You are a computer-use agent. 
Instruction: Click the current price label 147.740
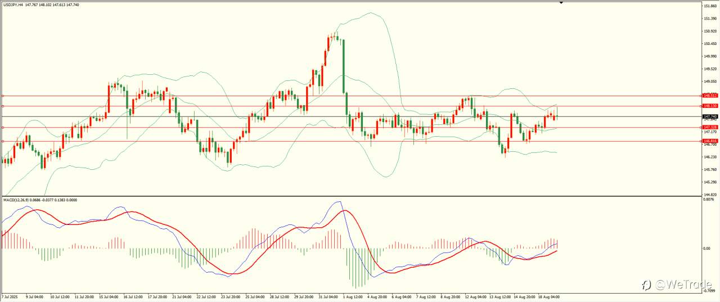[x=709, y=116]
